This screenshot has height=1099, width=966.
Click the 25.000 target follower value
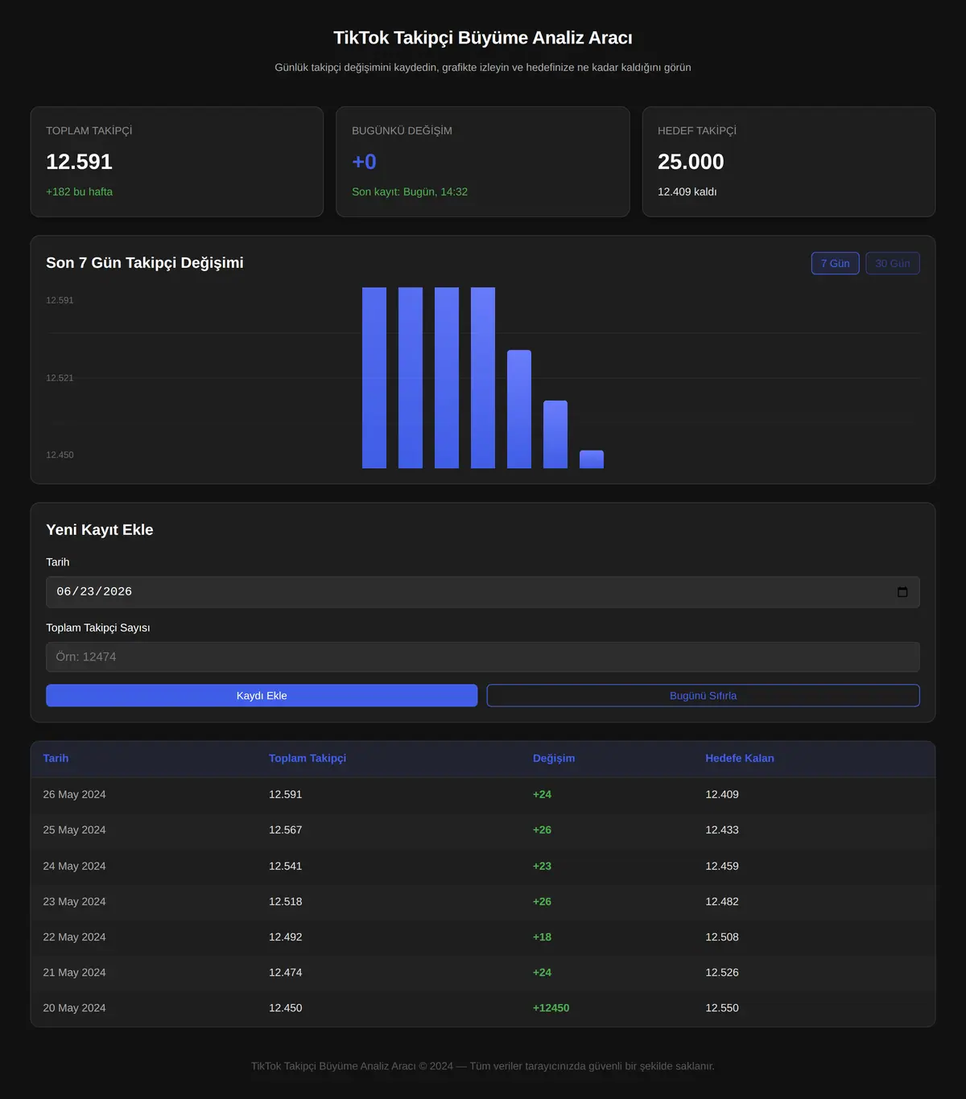tap(691, 162)
